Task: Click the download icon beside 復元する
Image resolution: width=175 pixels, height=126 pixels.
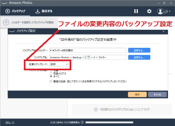Action: (38, 11)
